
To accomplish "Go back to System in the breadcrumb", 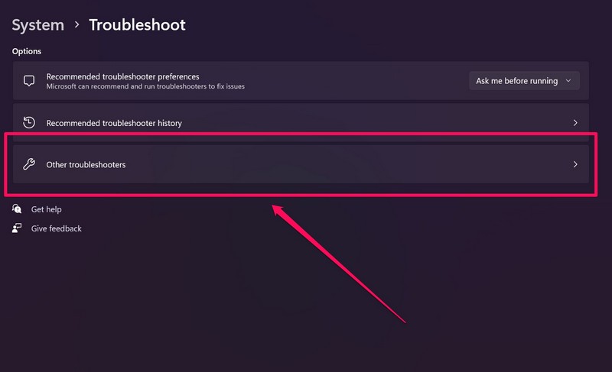I will click(37, 24).
